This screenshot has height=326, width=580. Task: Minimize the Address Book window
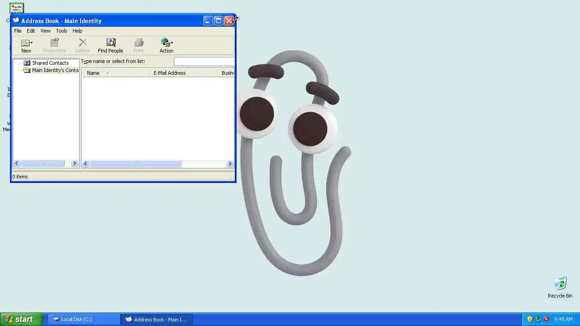208,21
